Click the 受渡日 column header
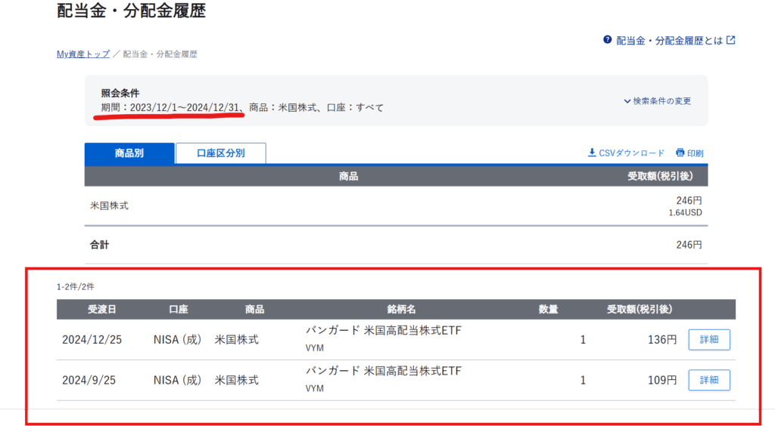Image resolution: width=775 pixels, height=426 pixels. point(102,310)
